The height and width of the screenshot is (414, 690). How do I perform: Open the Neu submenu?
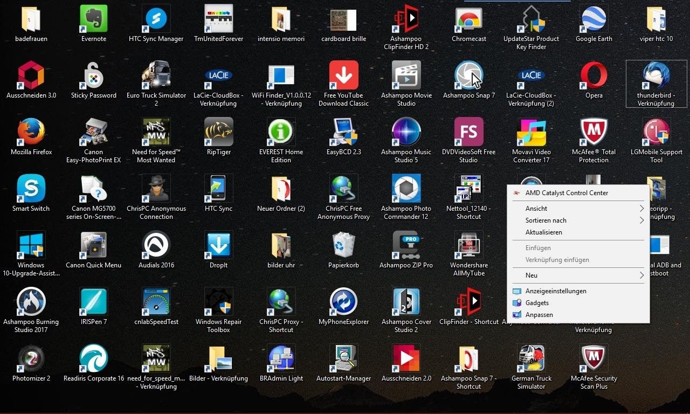[578, 275]
